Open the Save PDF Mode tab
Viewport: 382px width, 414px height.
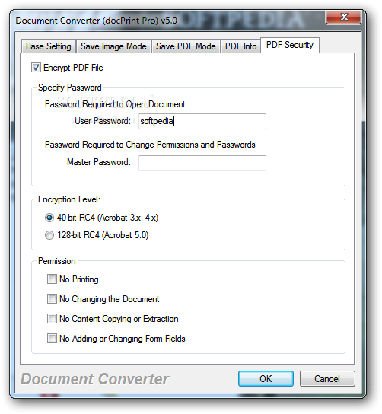tap(186, 46)
